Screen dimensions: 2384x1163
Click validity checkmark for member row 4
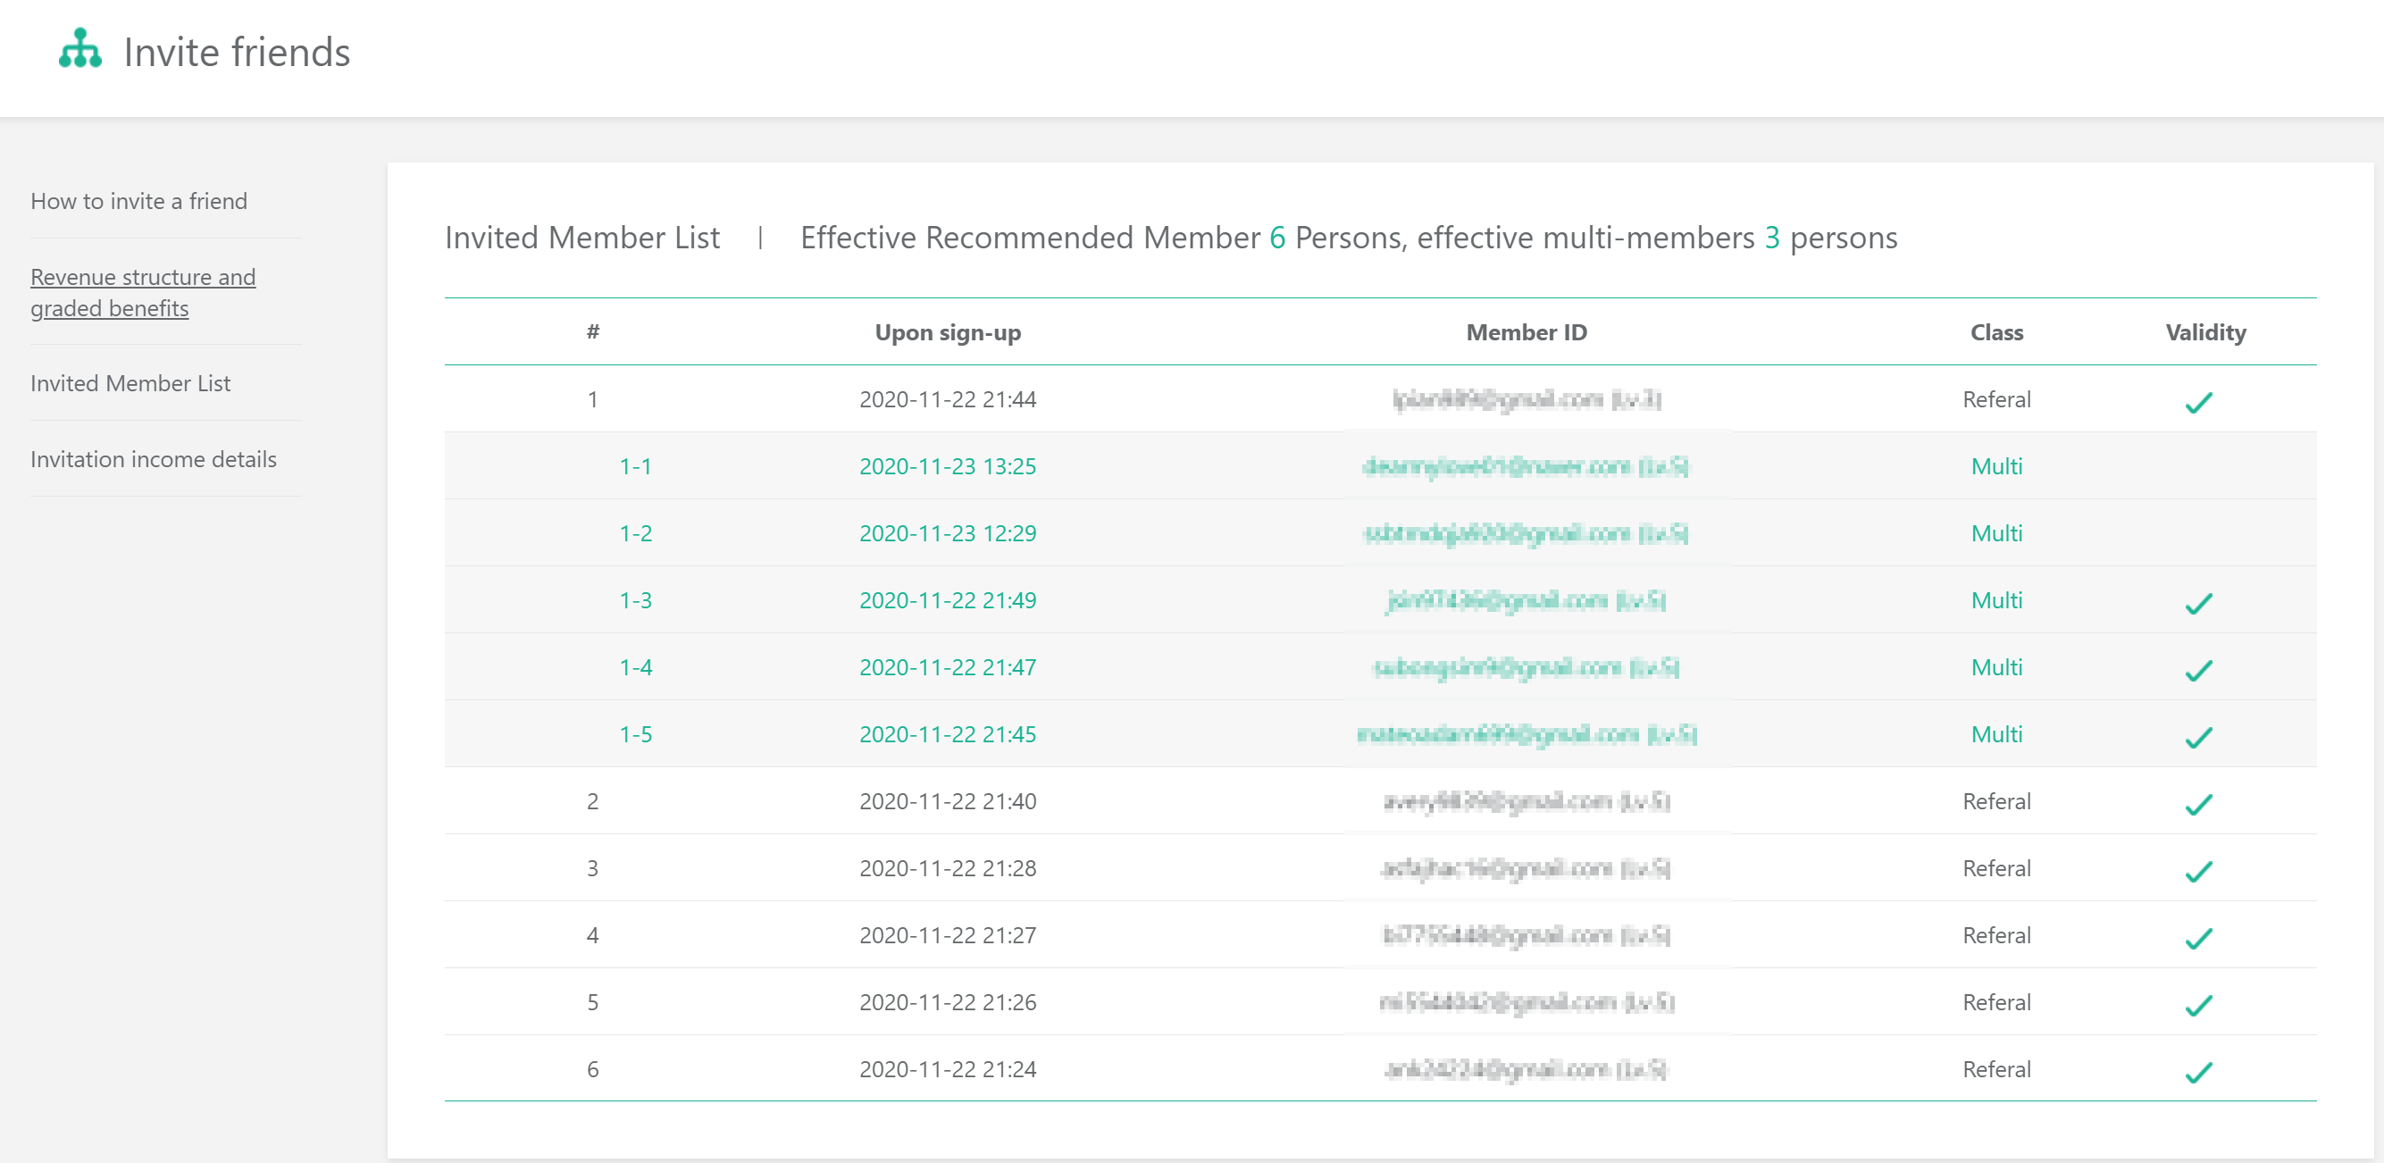click(2198, 937)
